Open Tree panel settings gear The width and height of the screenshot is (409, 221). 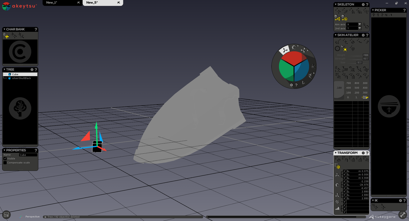click(32, 70)
